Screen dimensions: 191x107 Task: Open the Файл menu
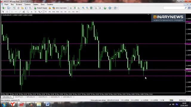6,4
